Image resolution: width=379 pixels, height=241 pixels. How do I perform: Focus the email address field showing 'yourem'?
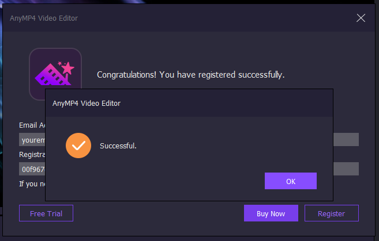pos(32,140)
